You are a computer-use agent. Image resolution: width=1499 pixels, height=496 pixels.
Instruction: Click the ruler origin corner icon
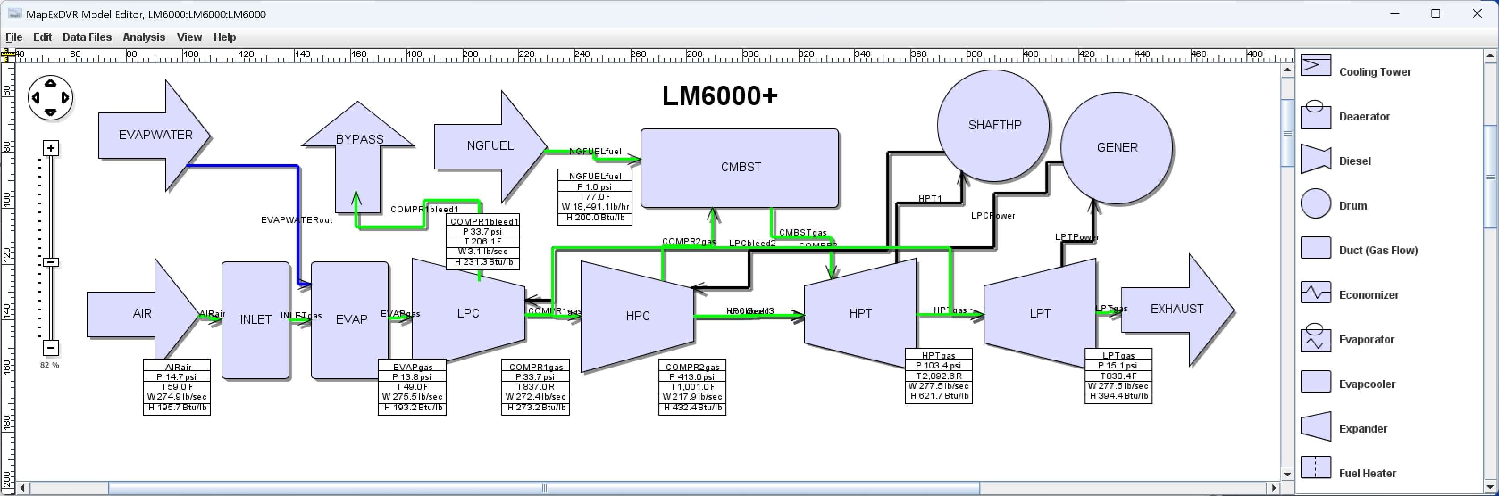point(8,56)
